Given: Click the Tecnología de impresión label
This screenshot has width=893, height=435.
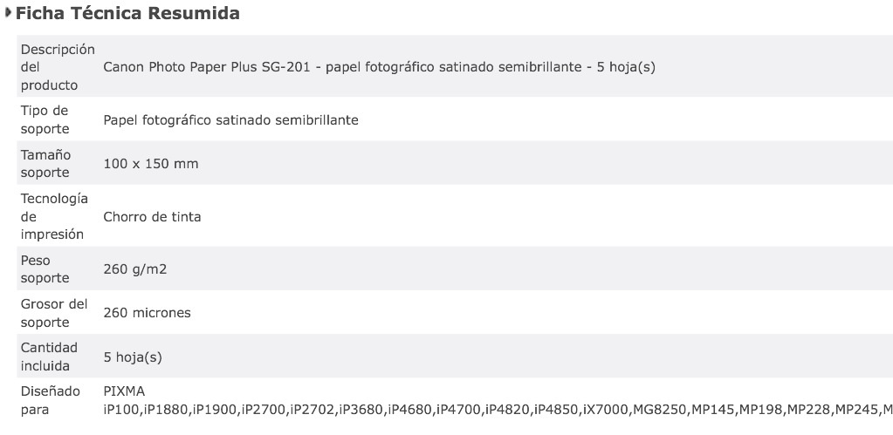Looking at the screenshot, I should (x=54, y=217).
